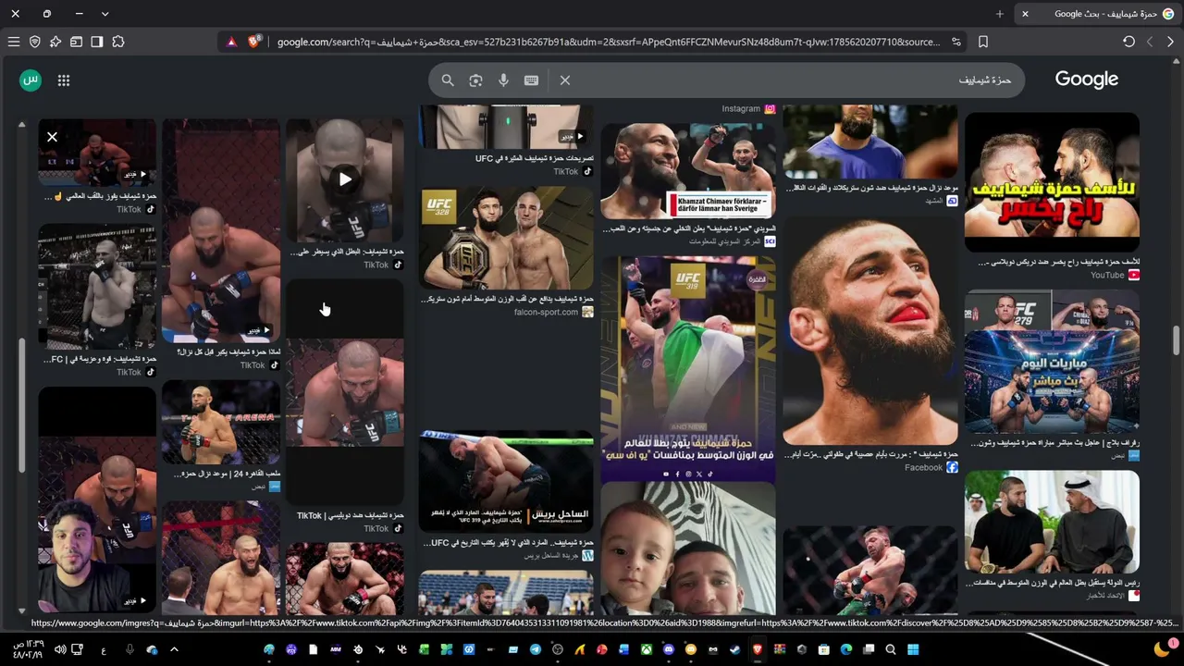Open Brave Shields lion icon
This screenshot has height=666, width=1184.
click(253, 42)
